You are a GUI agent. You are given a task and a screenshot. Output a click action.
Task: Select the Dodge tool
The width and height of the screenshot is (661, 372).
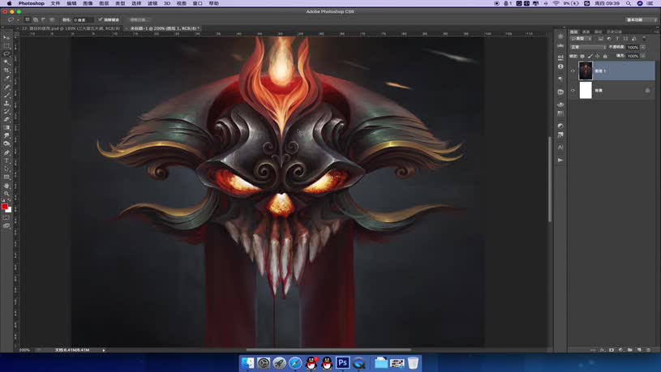pos(6,144)
